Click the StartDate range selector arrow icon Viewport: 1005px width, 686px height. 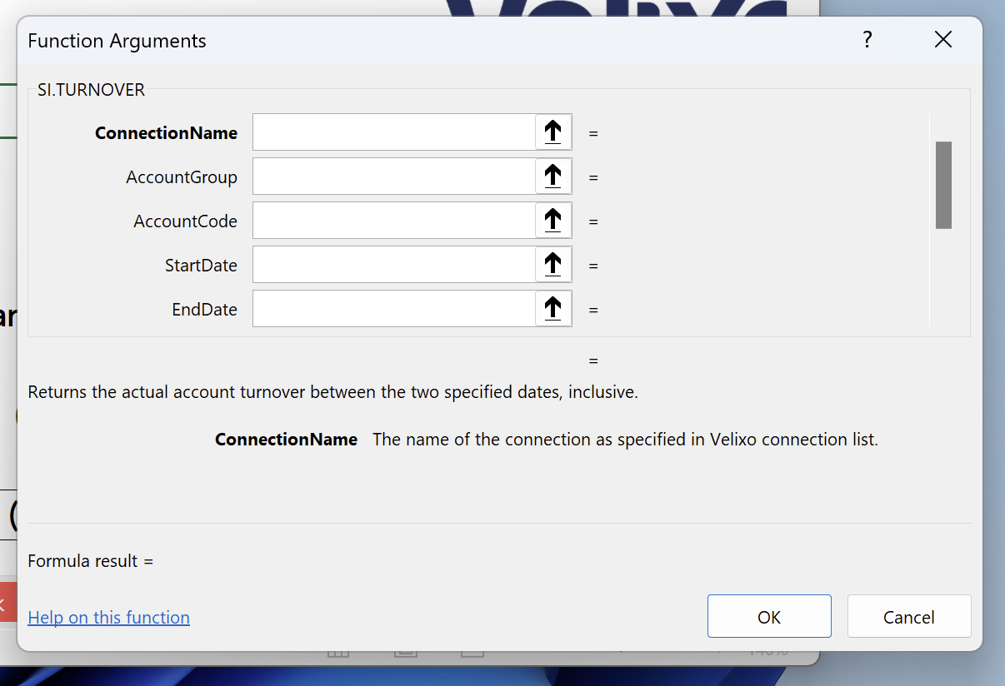pos(552,265)
